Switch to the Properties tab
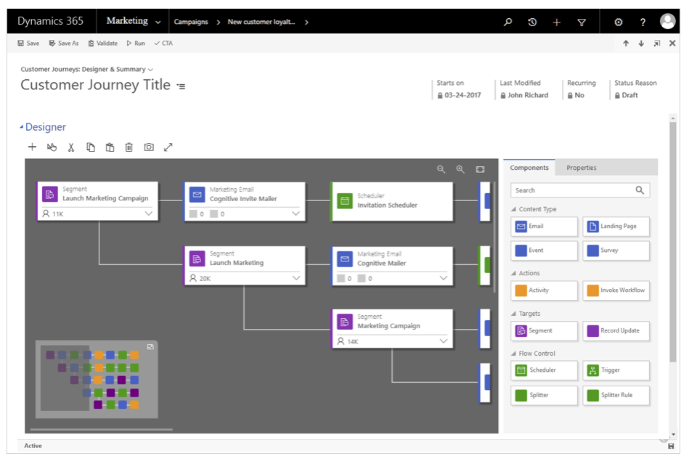 point(582,168)
